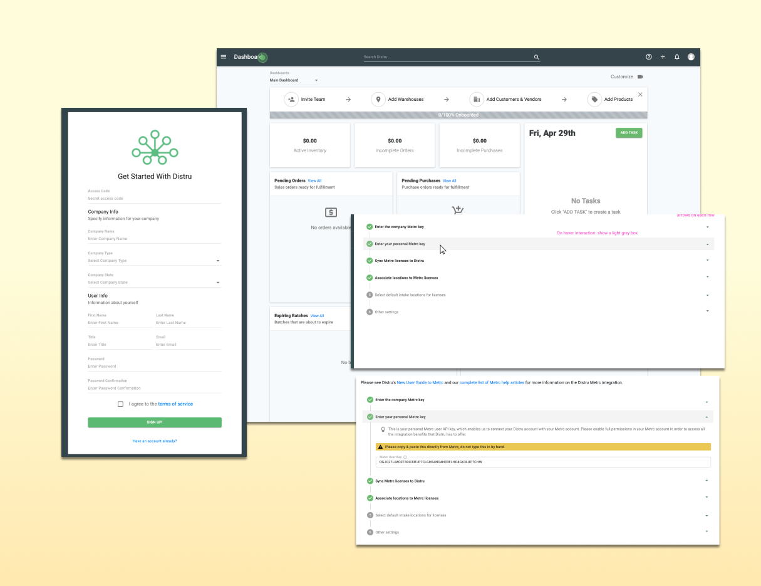Click Customize on the dashboard
Image resolution: width=761 pixels, height=586 pixels.
(622, 77)
